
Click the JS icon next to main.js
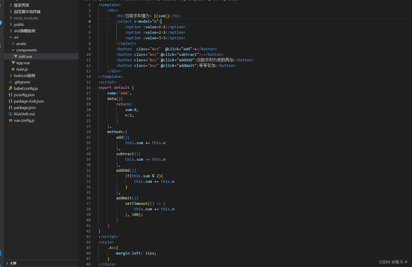13,69
